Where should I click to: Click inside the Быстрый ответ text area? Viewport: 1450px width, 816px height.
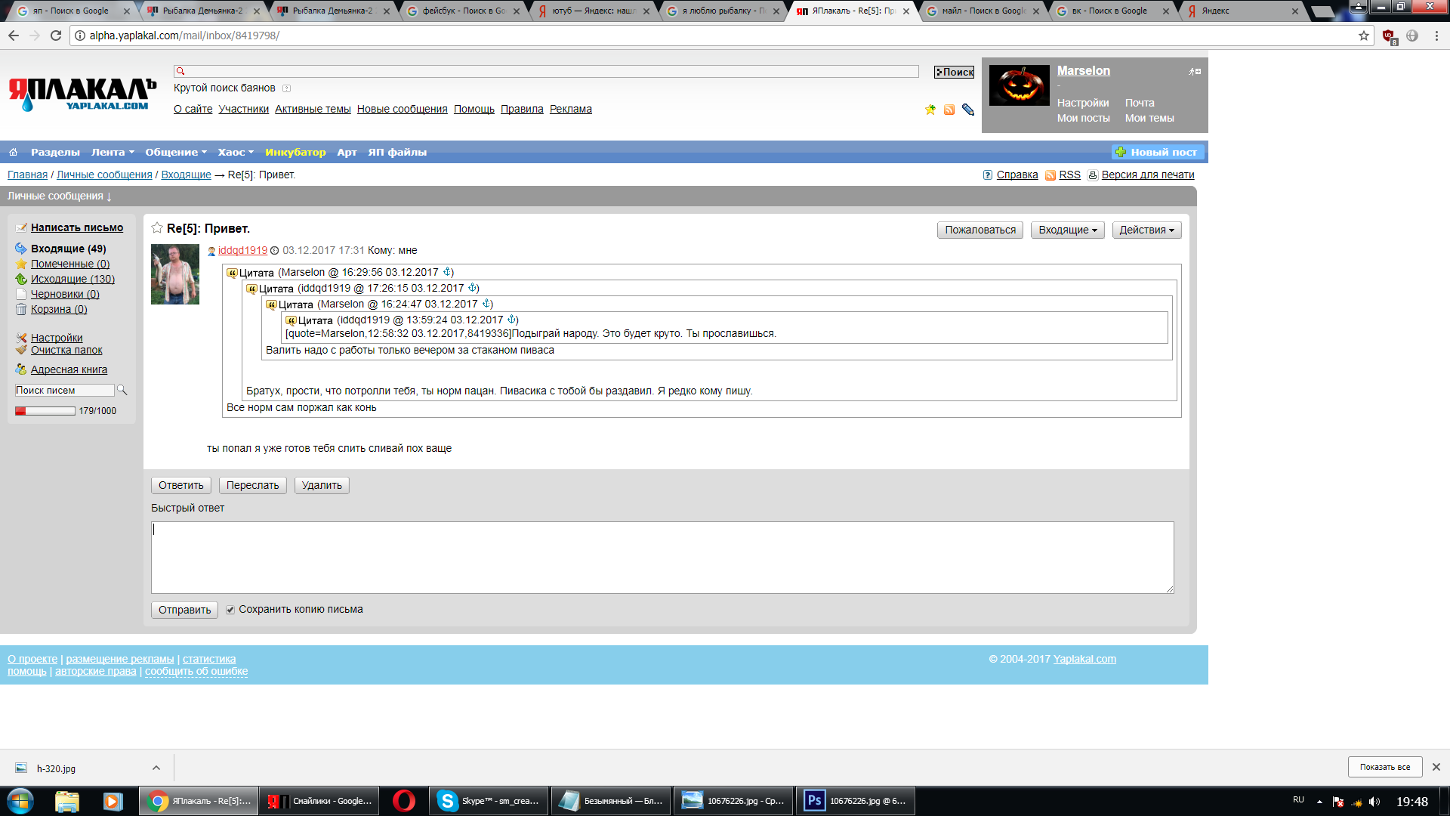click(662, 557)
